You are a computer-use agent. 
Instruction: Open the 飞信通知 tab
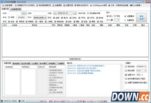click(61, 63)
